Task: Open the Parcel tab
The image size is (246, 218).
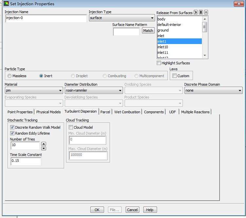Action: 105,112
